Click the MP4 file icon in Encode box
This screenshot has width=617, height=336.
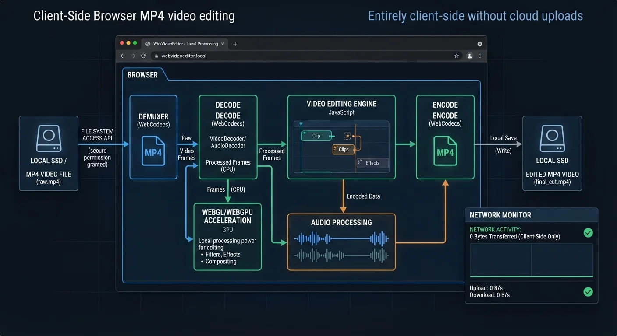coord(445,151)
